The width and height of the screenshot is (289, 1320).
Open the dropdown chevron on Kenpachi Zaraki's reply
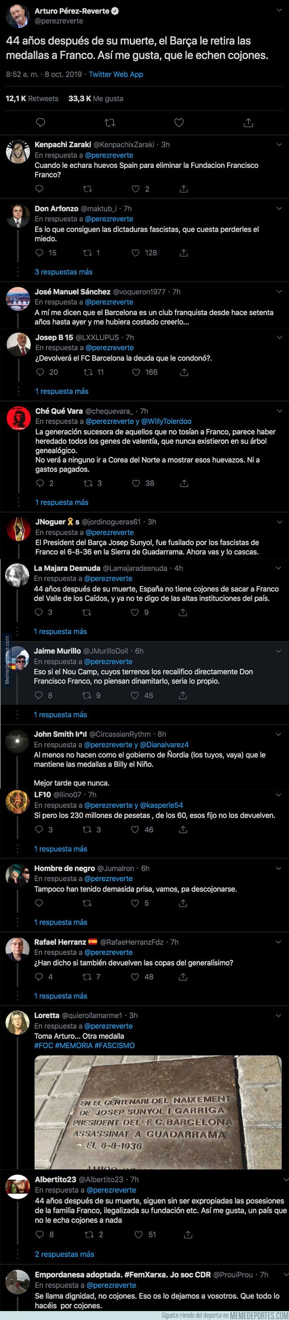pos(279,144)
